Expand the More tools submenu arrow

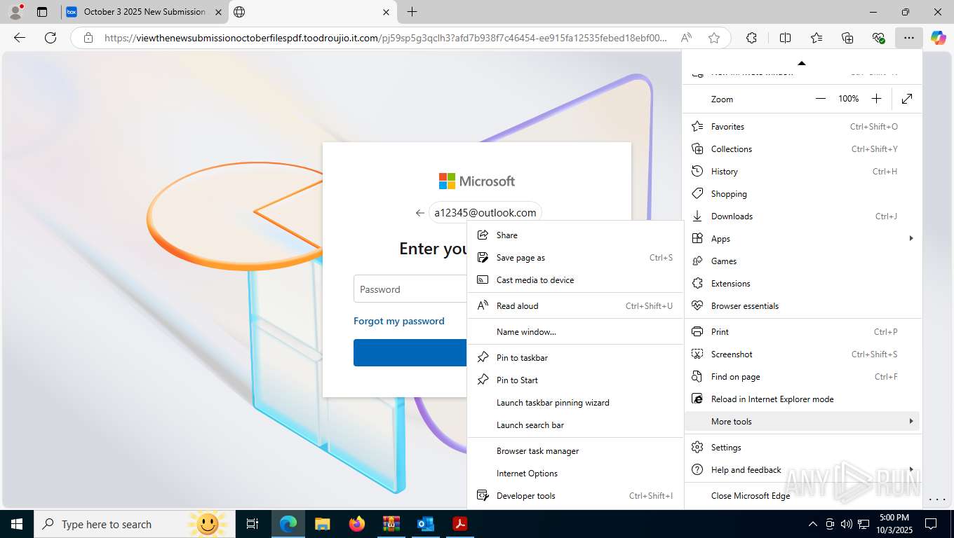[911, 422]
